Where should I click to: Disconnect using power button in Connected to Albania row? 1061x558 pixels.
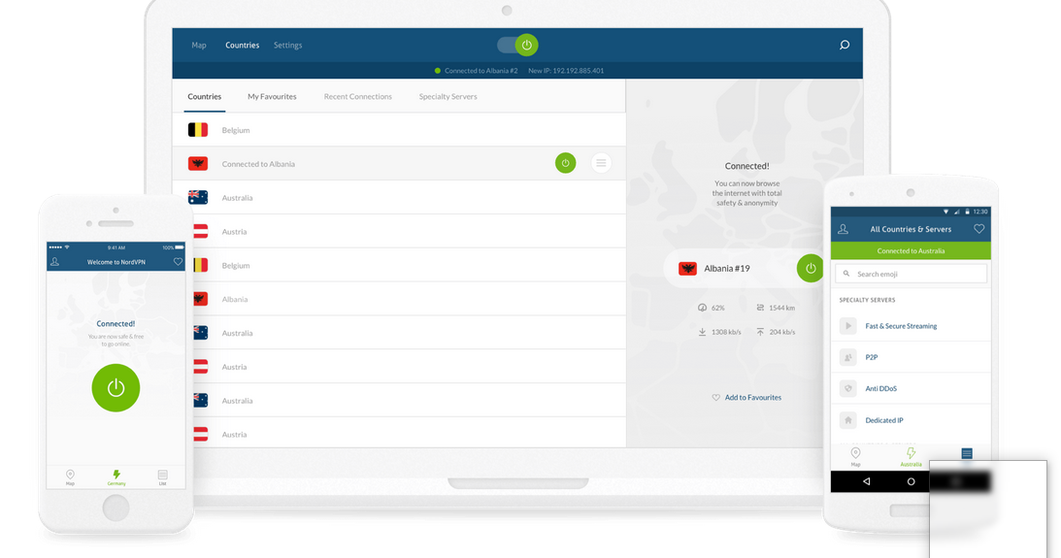[566, 163]
